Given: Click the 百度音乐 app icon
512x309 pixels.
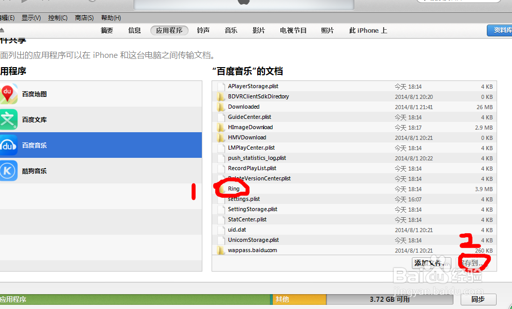Looking at the screenshot, I should click(x=8, y=146).
